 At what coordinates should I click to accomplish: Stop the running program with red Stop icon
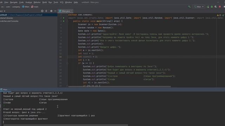click(220, 7)
